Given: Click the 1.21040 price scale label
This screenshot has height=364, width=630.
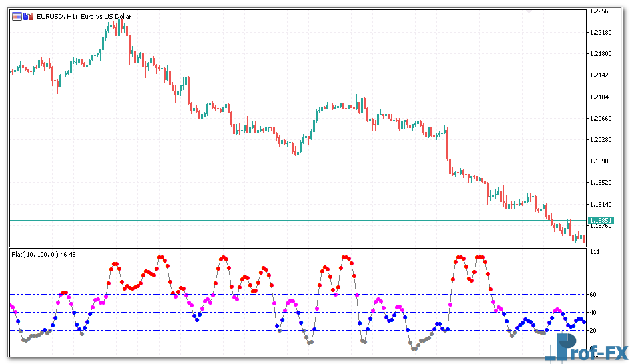Looking at the screenshot, I should 601,97.
